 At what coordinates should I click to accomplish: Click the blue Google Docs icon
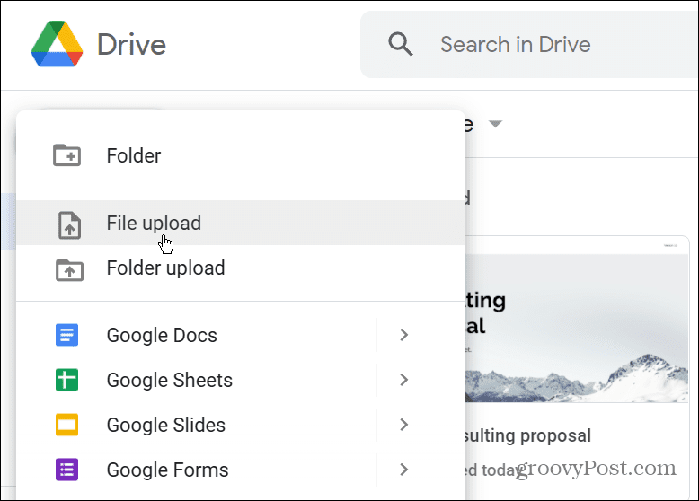66,335
